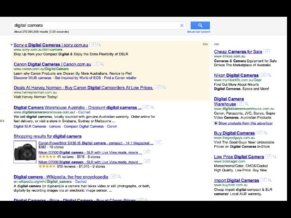Click the +1 button beside the Wikipedia Digital camera result
This screenshot has width=291, height=218.
[x=113, y=176]
